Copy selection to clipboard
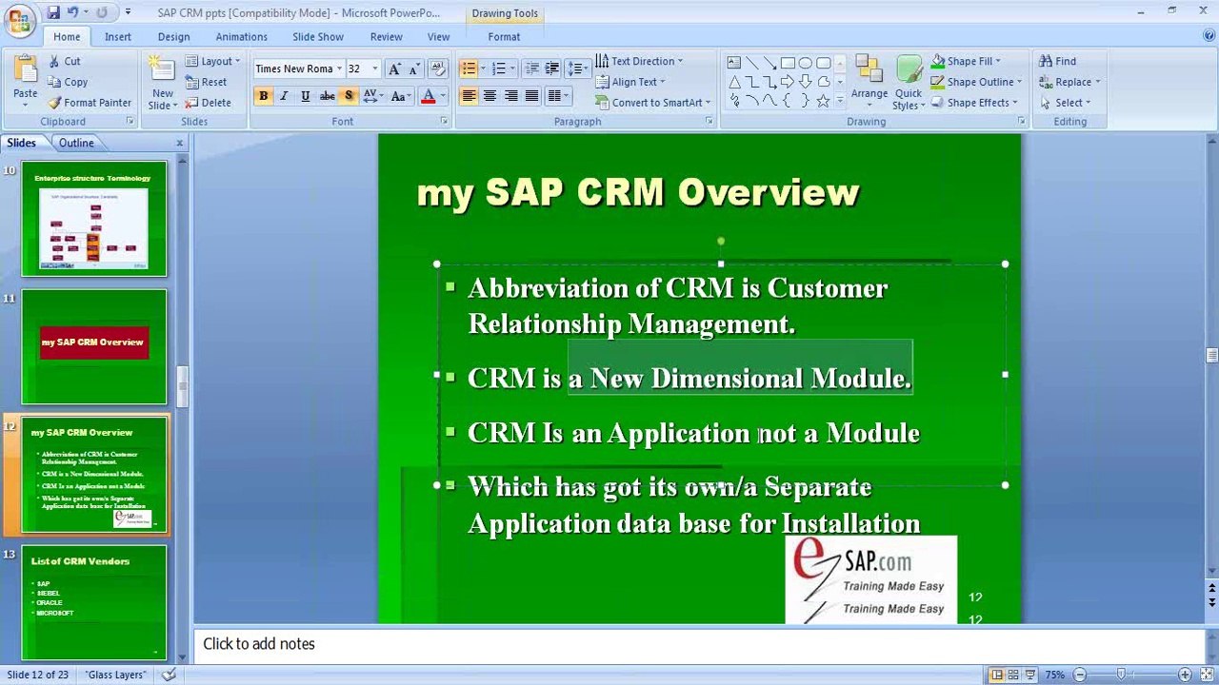Image resolution: width=1219 pixels, height=685 pixels. (68, 82)
